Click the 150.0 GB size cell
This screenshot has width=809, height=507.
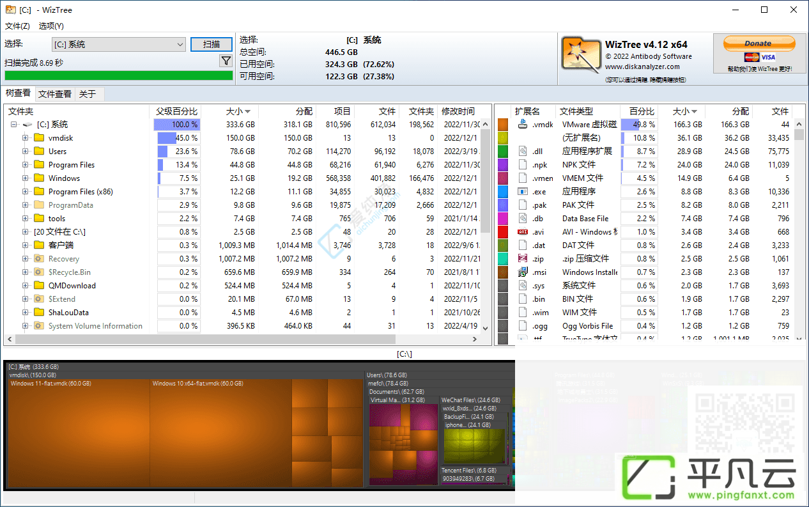coord(240,138)
